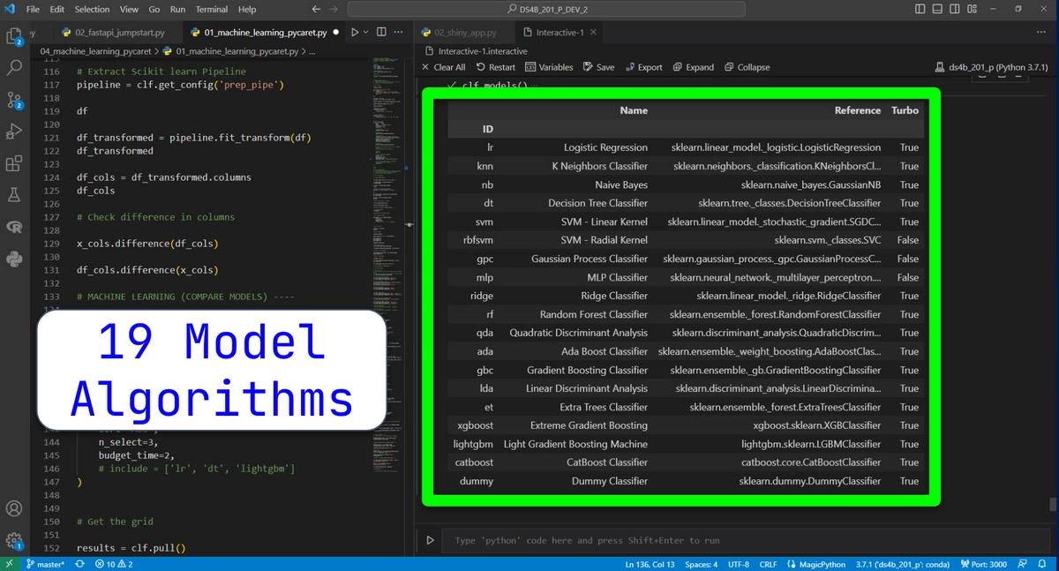Click Export in the interactive toolbar
1059x571 pixels.
point(643,67)
